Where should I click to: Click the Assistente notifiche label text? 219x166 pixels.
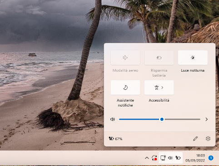125,103
